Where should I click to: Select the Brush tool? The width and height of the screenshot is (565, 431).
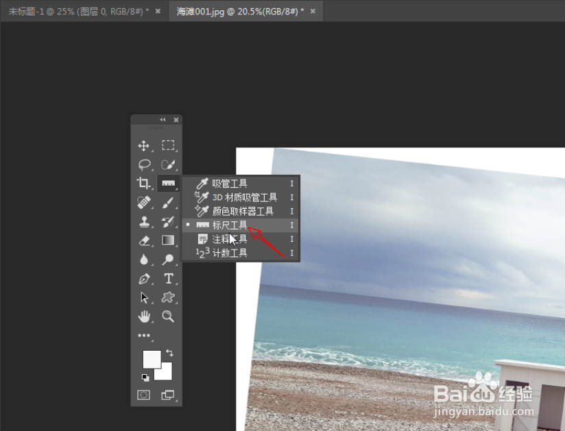pos(168,202)
